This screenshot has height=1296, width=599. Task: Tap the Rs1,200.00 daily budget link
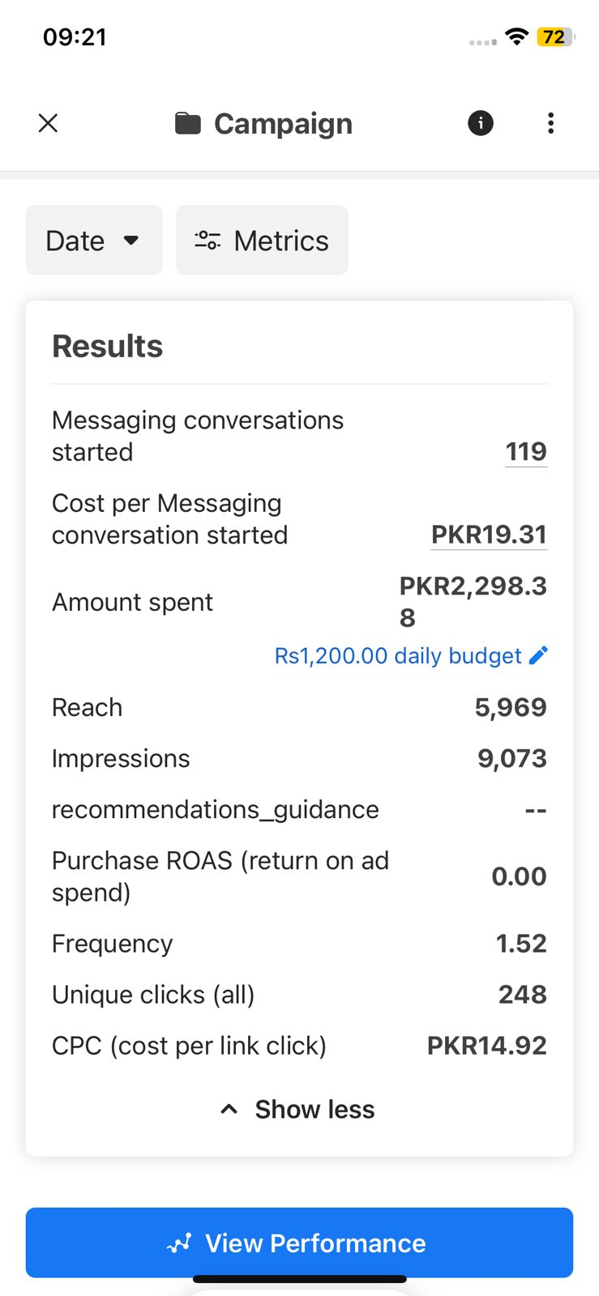[398, 655]
